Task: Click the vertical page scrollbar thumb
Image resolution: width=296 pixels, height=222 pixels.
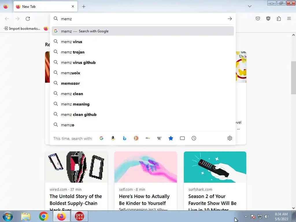Action: point(293,77)
